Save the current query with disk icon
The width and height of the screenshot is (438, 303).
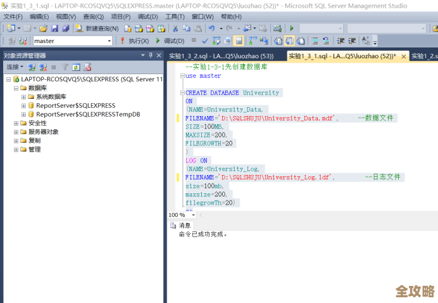tap(54, 29)
